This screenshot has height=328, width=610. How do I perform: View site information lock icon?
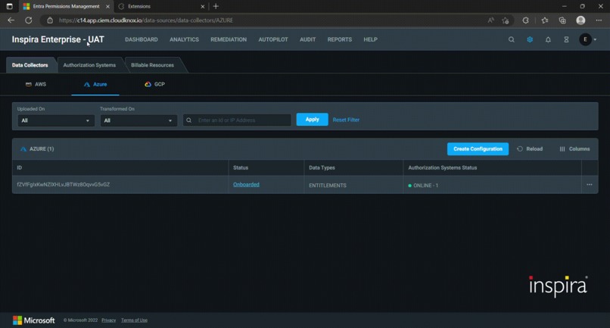(50, 20)
